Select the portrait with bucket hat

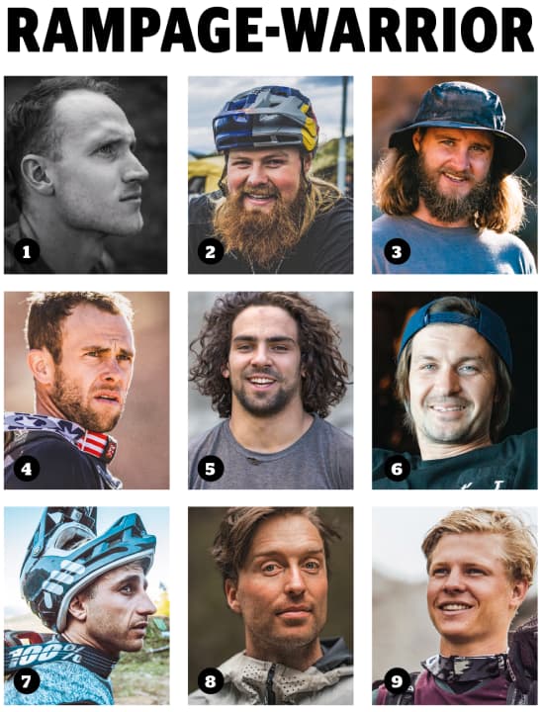click(454, 175)
